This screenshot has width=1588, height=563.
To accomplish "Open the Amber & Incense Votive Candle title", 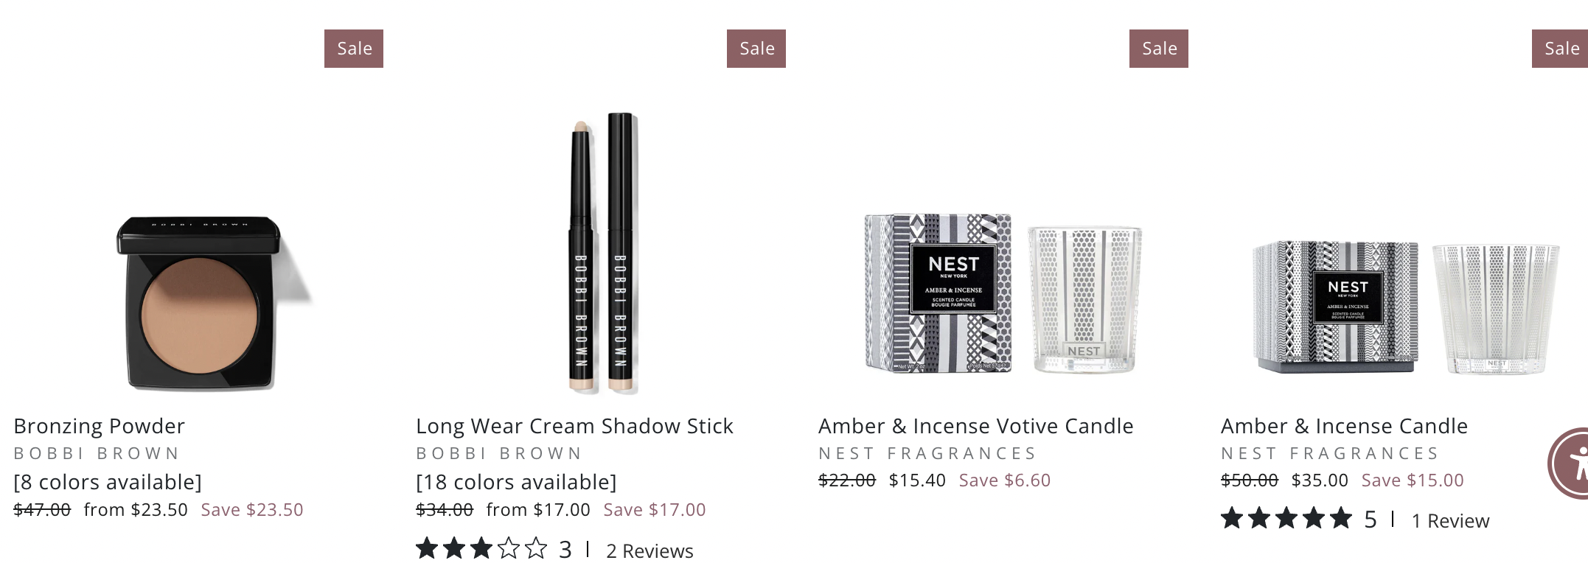I will coord(976,426).
